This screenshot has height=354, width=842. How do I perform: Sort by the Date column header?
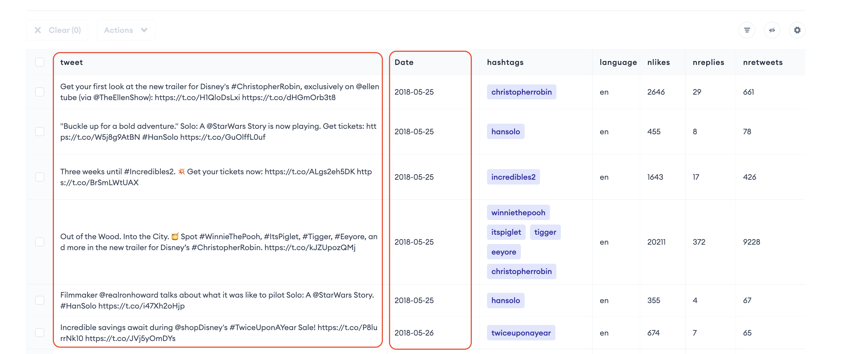[404, 62]
